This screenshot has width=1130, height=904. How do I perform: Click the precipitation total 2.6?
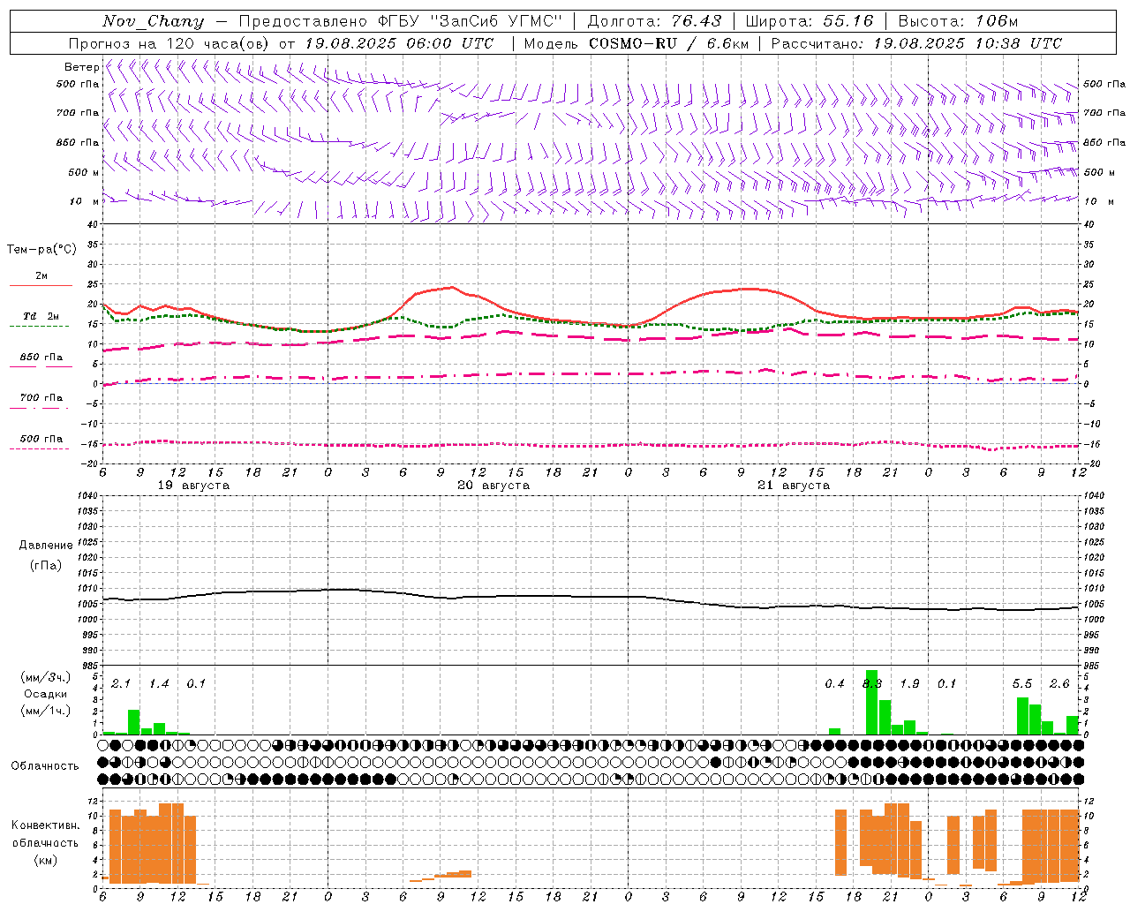pyautogui.click(x=1059, y=684)
